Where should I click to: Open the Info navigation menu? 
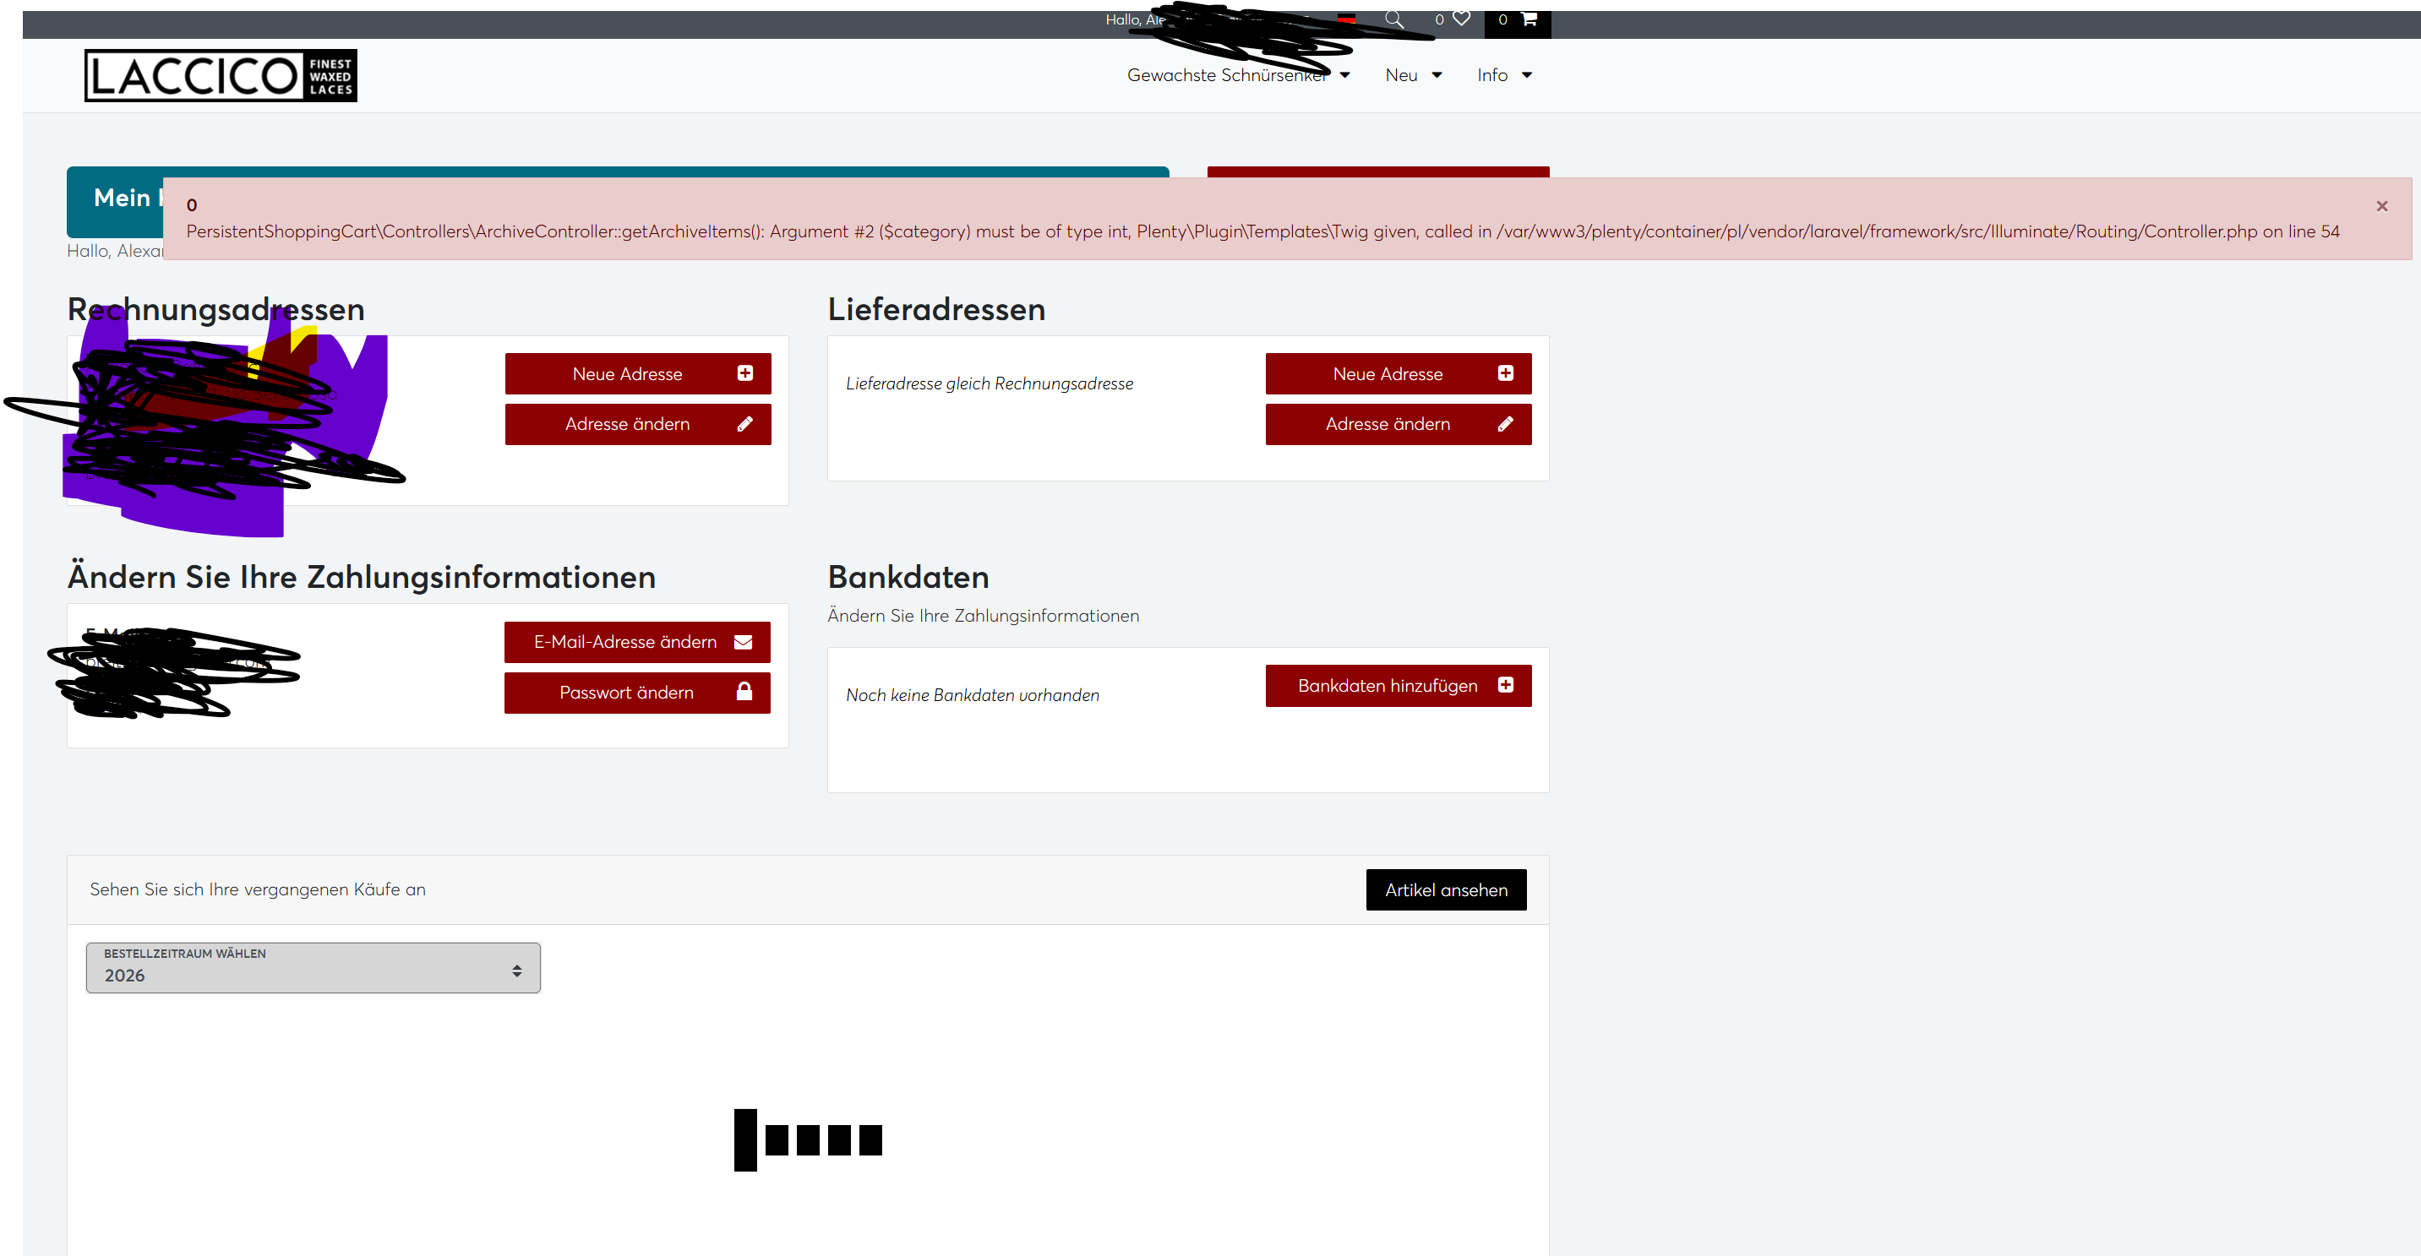[1504, 75]
